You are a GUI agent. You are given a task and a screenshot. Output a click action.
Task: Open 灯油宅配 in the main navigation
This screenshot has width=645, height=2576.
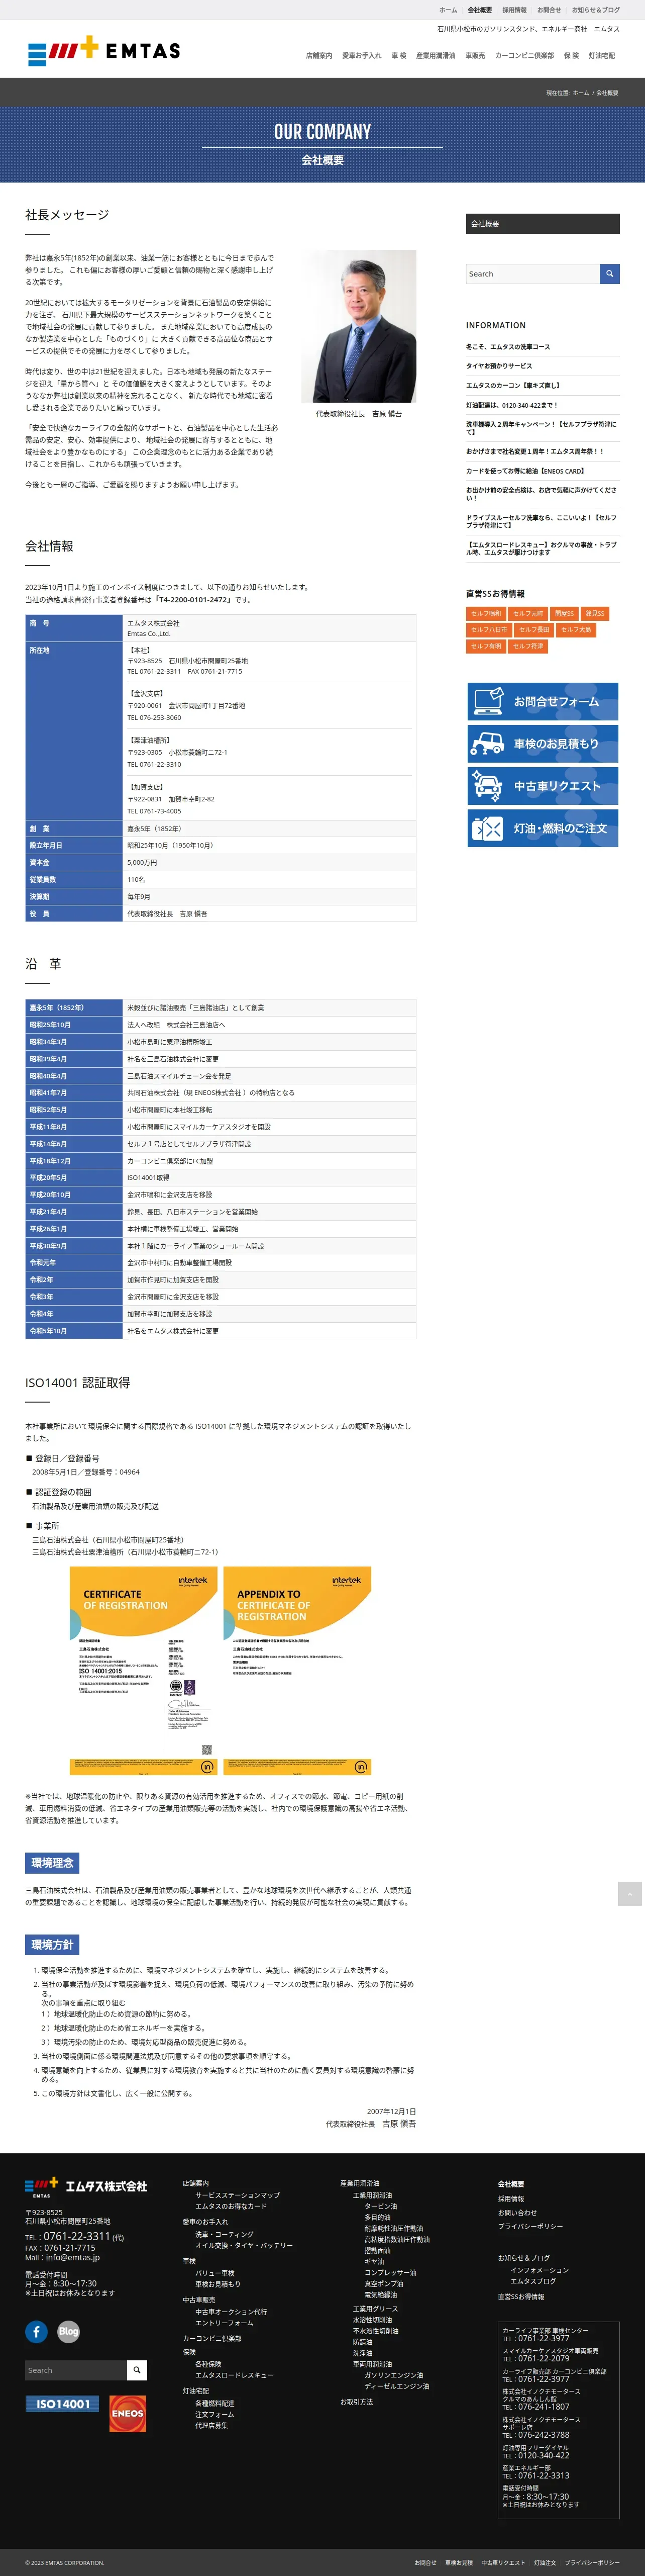602,56
